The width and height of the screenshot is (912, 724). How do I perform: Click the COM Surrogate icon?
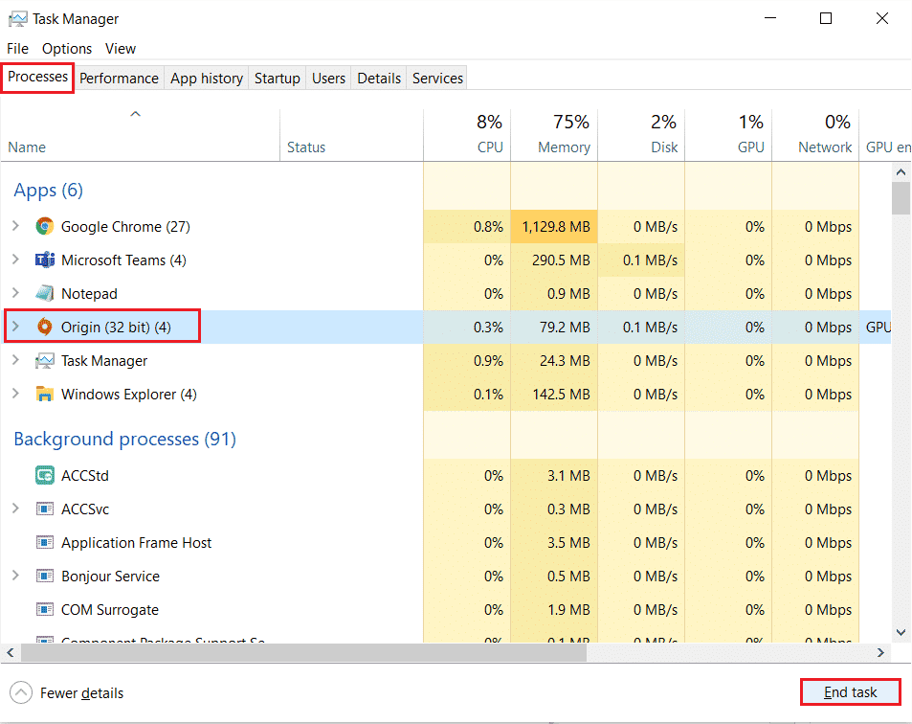44,609
